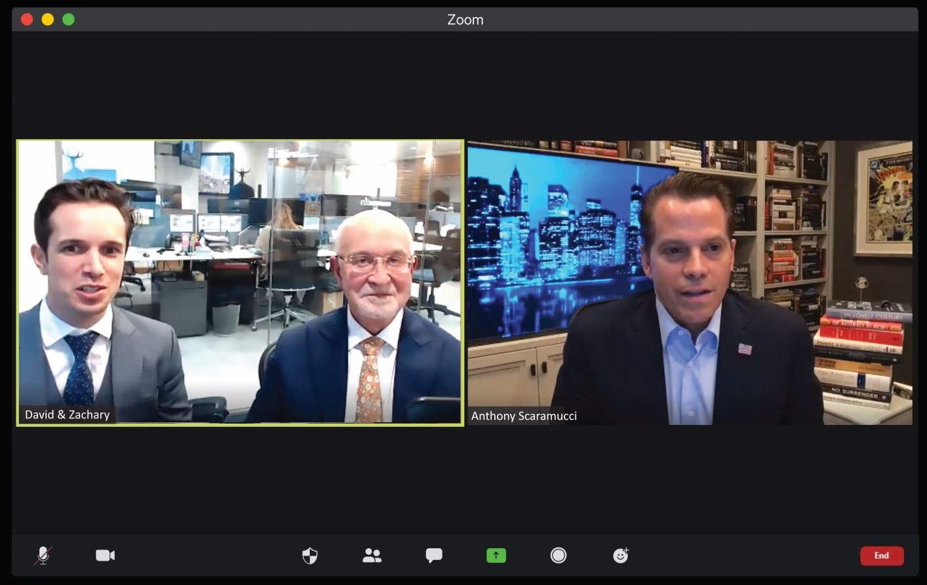
Task: Open the Reactions smiley menu
Action: 620,556
